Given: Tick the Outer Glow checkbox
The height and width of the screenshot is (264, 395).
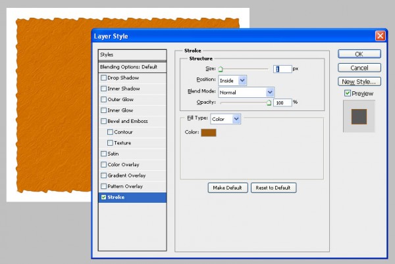Looking at the screenshot, I should tap(103, 99).
